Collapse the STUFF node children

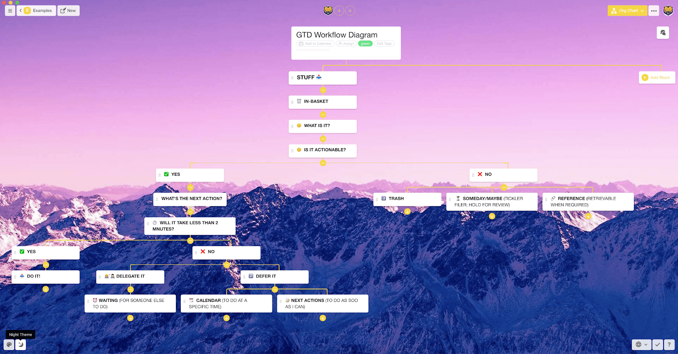click(323, 90)
